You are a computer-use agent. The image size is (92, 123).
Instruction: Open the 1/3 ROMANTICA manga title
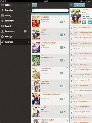coord(46,81)
